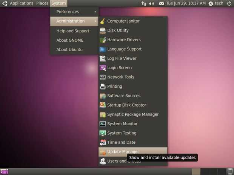Click the Hardware Drivers card icon
The height and width of the screenshot is (175, 234).
coord(103,40)
